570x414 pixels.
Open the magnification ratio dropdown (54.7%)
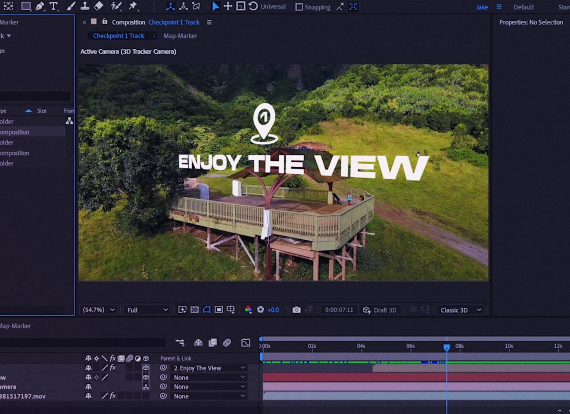[99, 310]
